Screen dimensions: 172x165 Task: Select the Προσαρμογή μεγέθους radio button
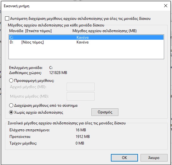coord(11,81)
